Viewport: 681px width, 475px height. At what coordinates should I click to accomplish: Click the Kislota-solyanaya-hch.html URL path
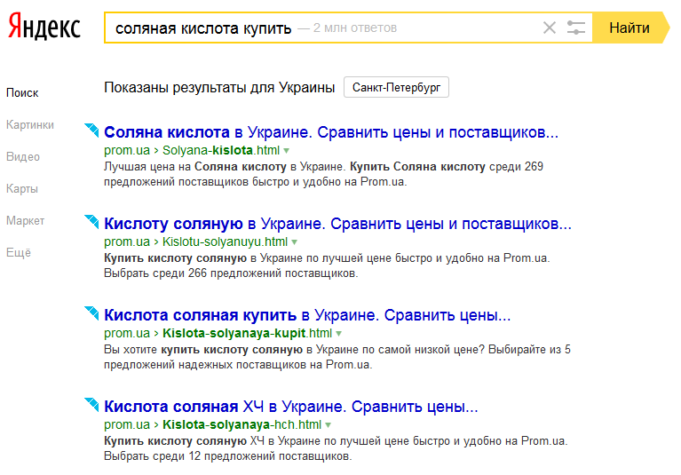pos(242,424)
